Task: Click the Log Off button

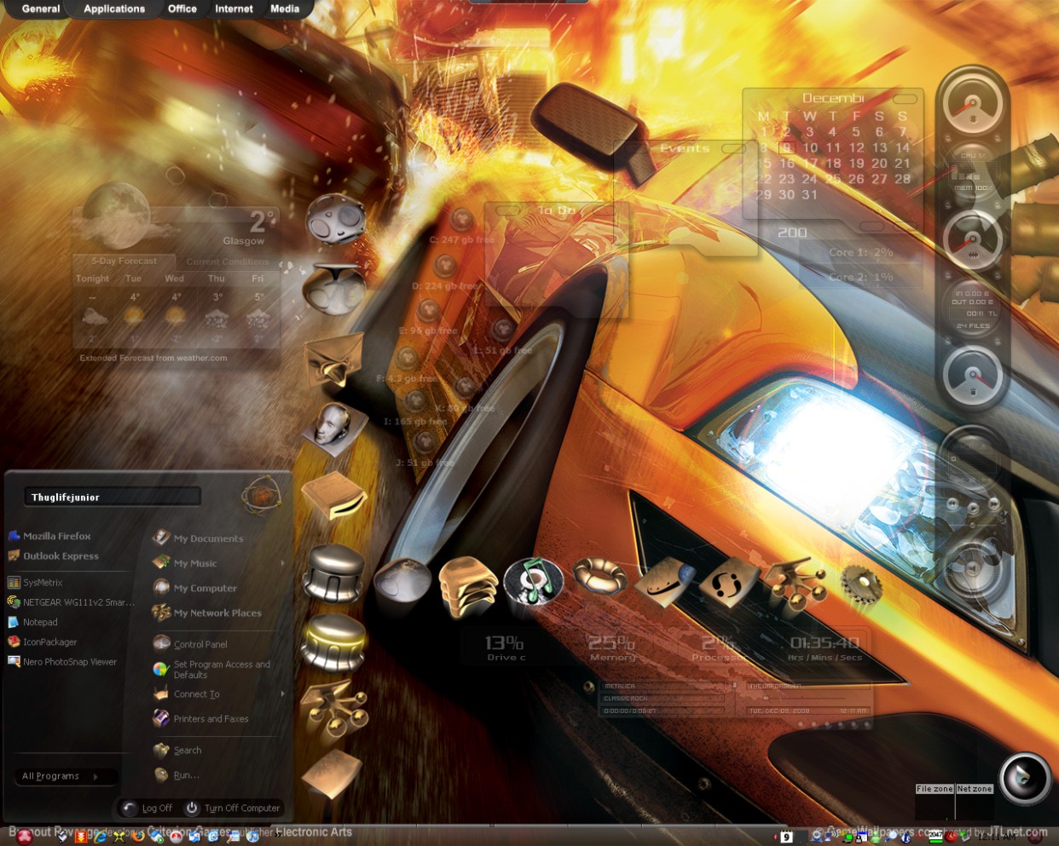Action: 148,808
